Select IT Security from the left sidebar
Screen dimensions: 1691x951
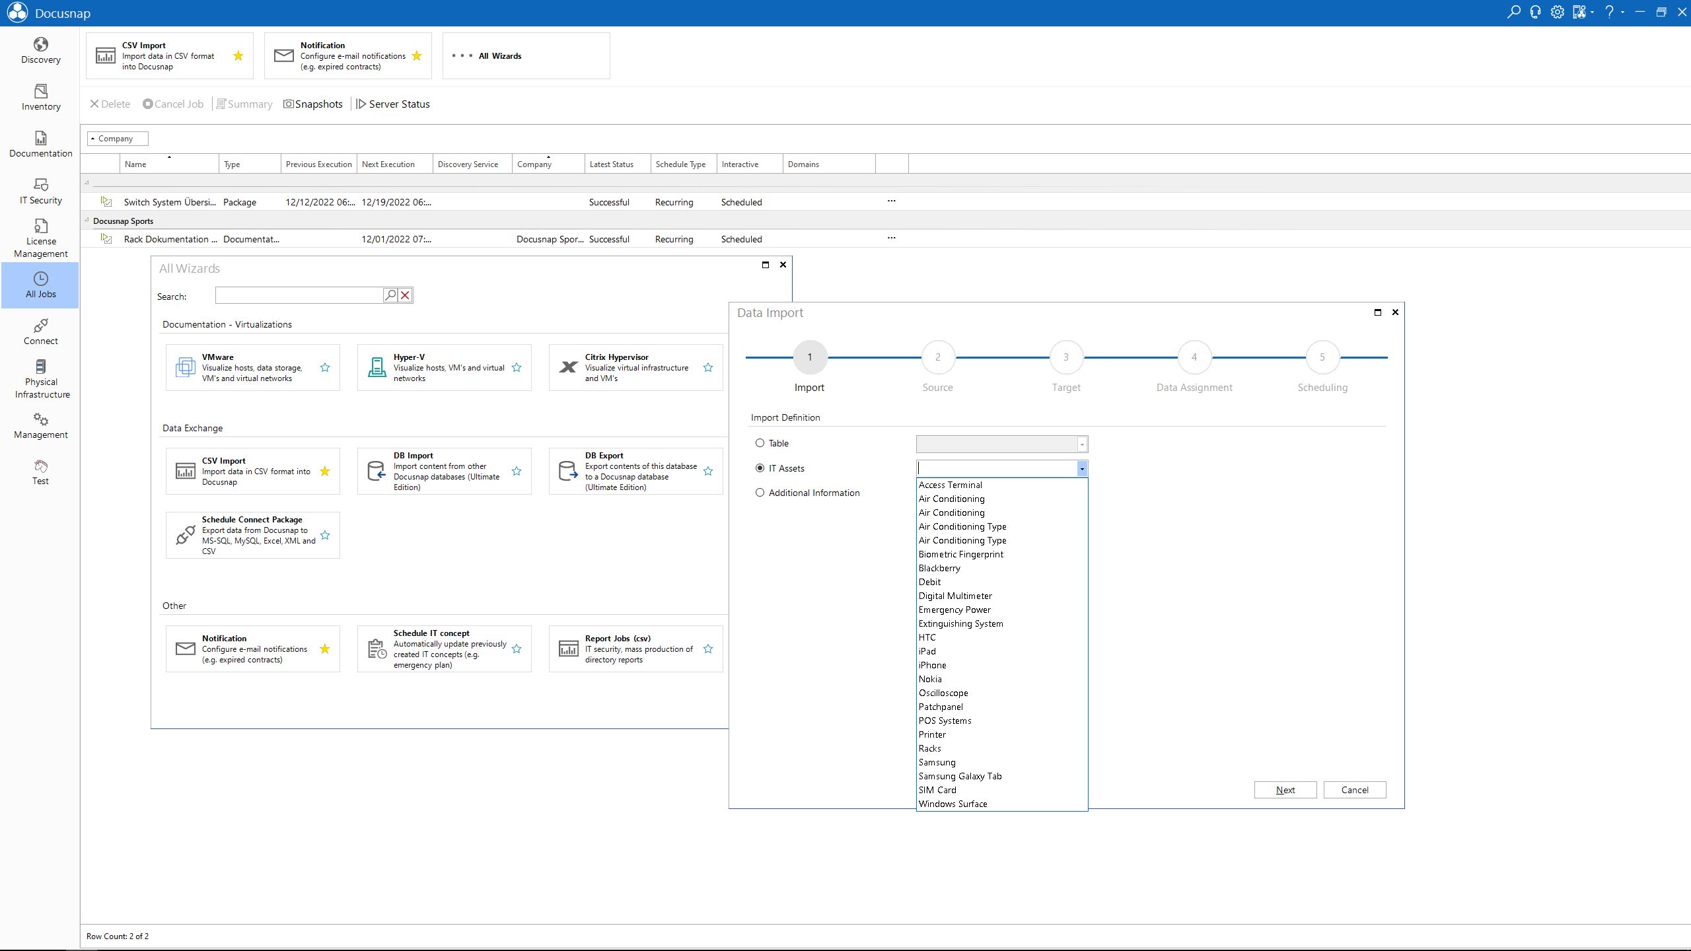pos(40,191)
